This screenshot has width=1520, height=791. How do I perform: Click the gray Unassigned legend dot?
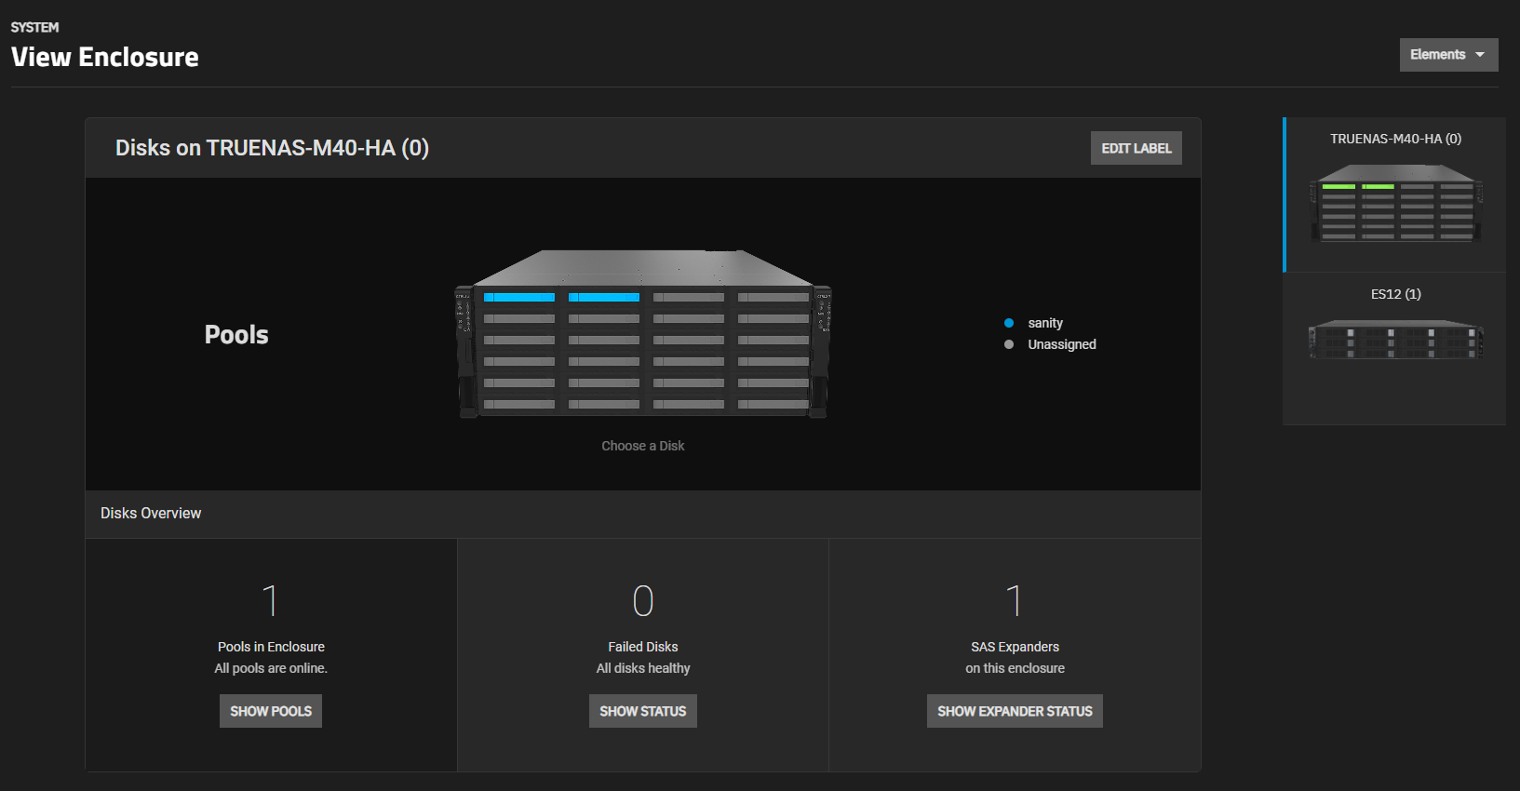click(x=1009, y=344)
